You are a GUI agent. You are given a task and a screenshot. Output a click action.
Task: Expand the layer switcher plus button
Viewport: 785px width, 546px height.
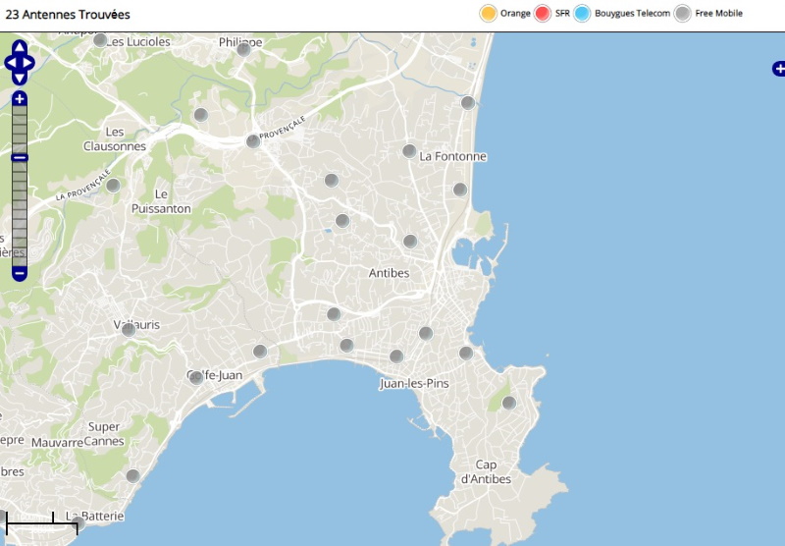point(779,69)
